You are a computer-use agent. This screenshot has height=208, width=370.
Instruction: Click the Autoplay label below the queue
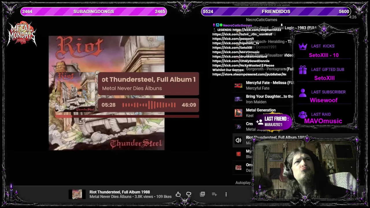click(x=243, y=183)
